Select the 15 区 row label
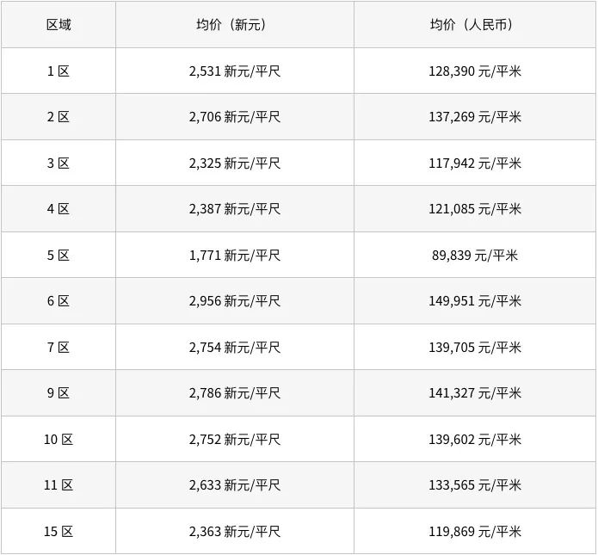 click(59, 532)
